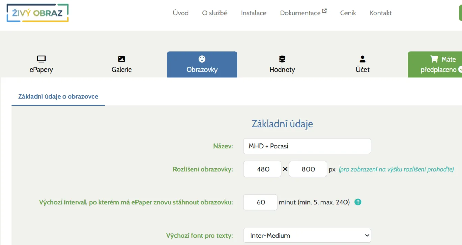Click the Instalace link

pos(253,13)
